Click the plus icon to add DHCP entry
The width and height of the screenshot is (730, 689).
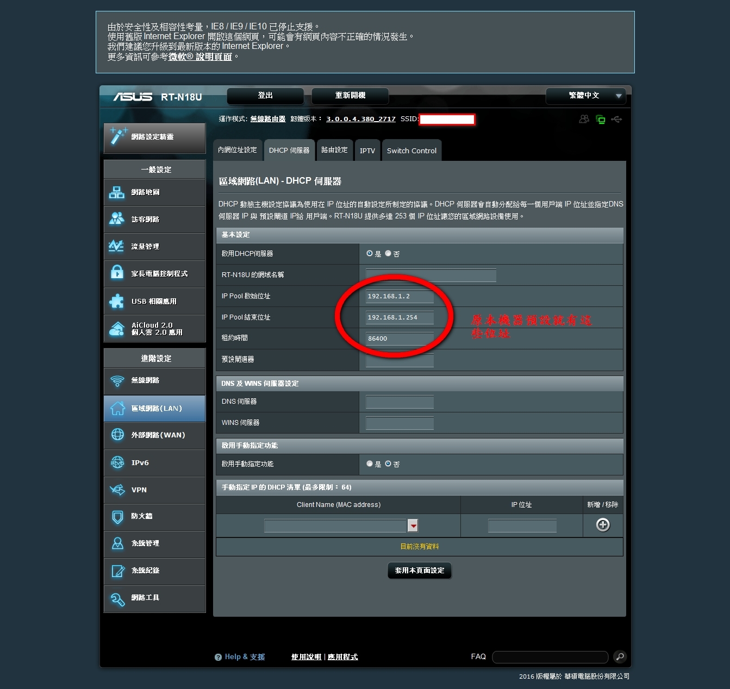pos(603,525)
